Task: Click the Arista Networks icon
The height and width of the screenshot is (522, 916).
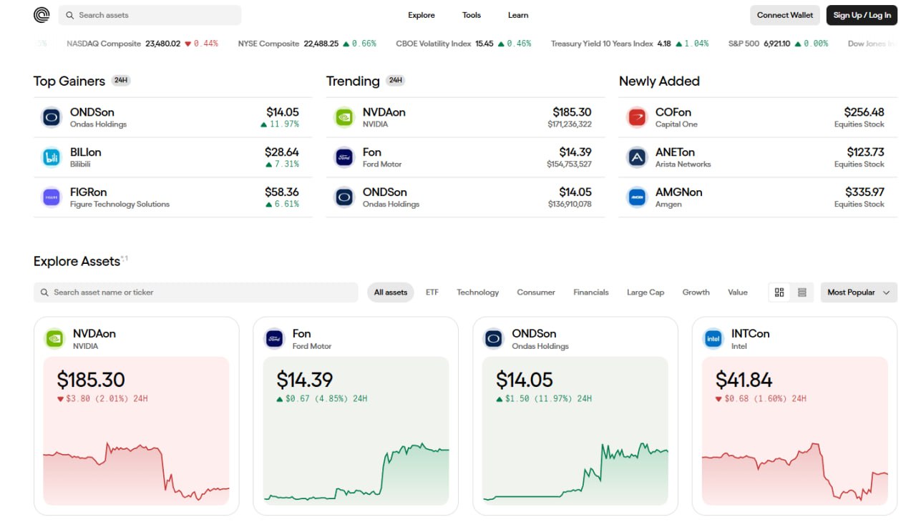Action: (x=637, y=157)
